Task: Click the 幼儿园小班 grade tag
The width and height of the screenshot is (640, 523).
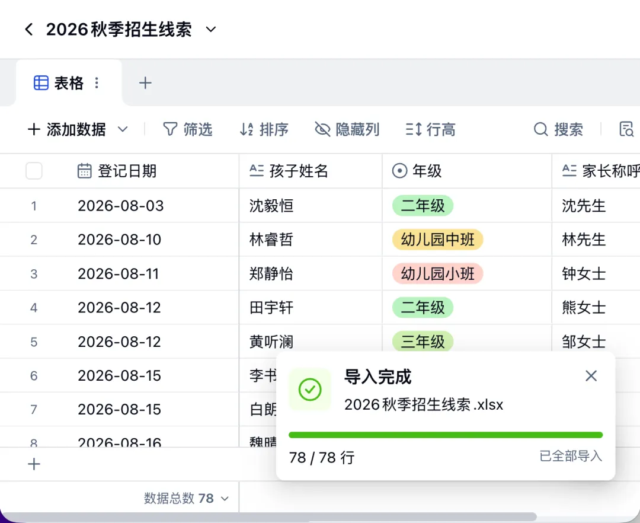Action: [x=437, y=273]
